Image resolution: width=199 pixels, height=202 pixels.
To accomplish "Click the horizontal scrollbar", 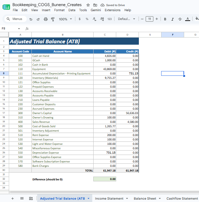I will [x=104, y=192].
